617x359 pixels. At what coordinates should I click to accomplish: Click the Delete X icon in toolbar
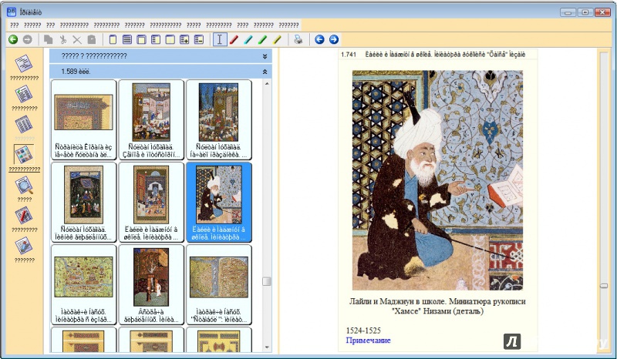coord(77,39)
